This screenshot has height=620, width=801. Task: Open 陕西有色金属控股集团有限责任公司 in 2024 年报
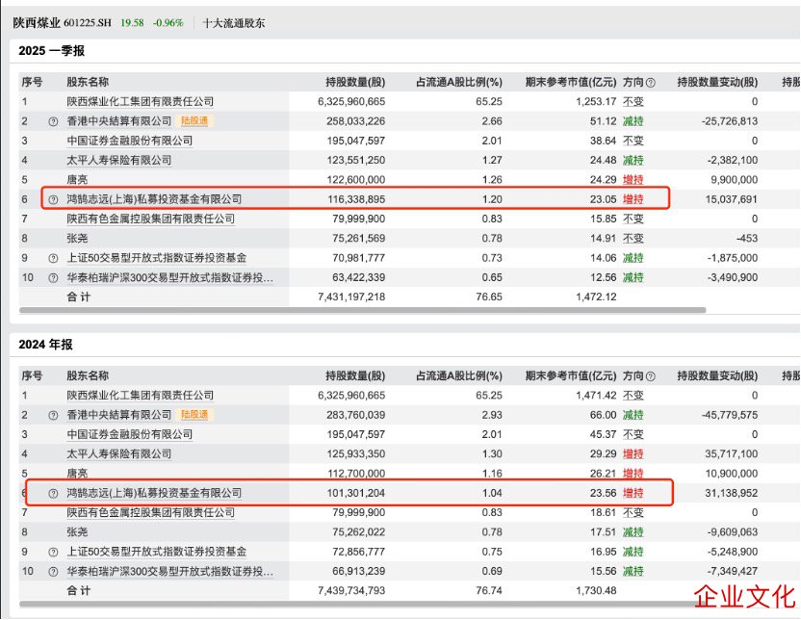click(x=151, y=512)
